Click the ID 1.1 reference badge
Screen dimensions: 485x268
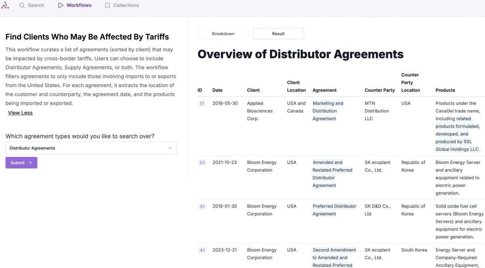pyautogui.click(x=202, y=104)
